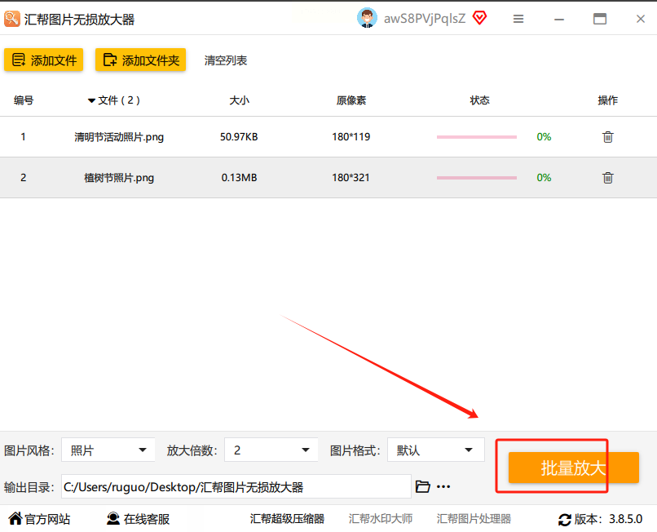Check for updates via refresh version icon

coord(564,520)
